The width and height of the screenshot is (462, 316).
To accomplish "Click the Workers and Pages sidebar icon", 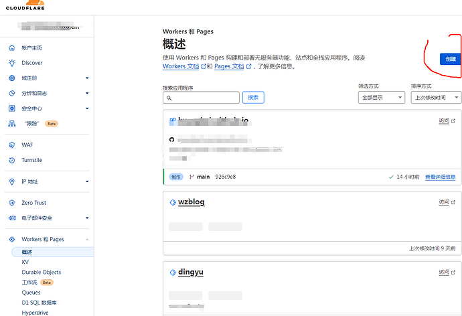I will (12, 239).
